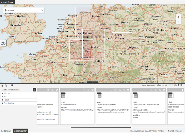
Task: Click circular arrow icon on CSW Schnittstelle card
Action: click(92, 90)
